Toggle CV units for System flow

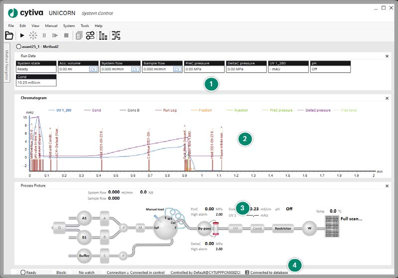point(135,69)
